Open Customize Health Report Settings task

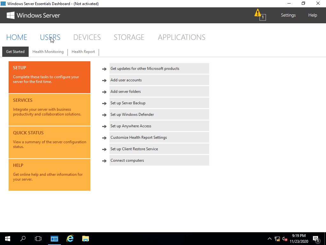(x=159, y=137)
